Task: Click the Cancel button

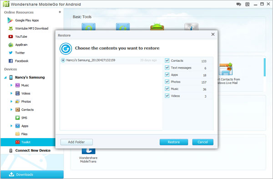Action: 202,142
